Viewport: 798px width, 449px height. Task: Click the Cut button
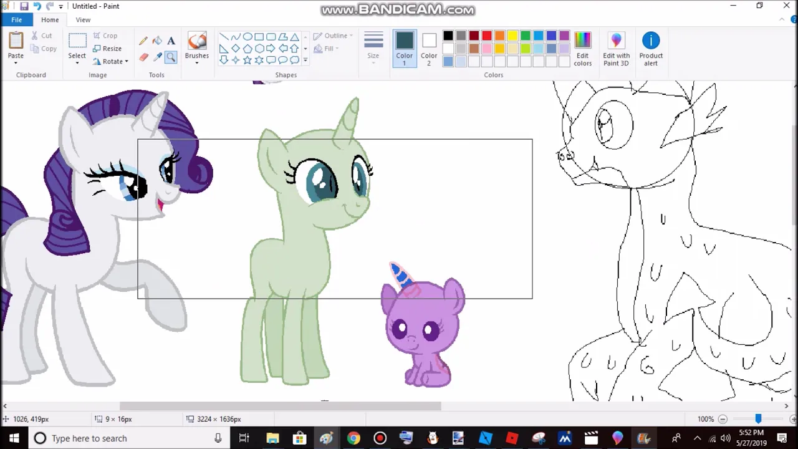point(41,36)
